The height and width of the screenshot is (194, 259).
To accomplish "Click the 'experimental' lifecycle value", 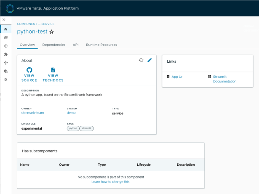I will [x=32, y=128].
